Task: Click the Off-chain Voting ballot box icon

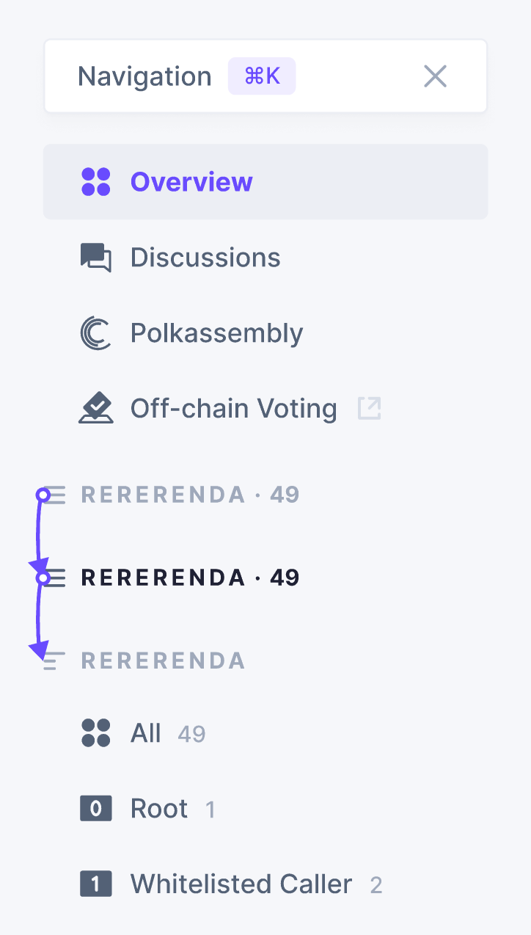Action: pyautogui.click(x=96, y=408)
